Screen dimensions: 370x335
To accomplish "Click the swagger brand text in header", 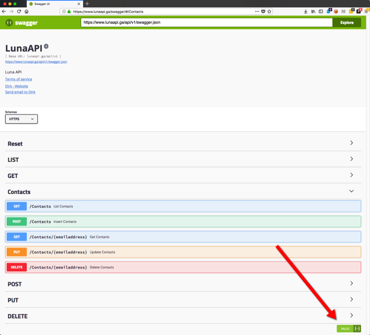I will 26,23.
